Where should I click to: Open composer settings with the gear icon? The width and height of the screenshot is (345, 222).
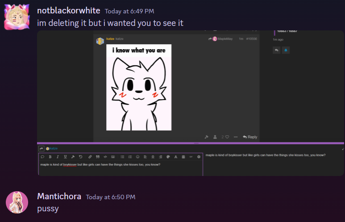(199, 157)
